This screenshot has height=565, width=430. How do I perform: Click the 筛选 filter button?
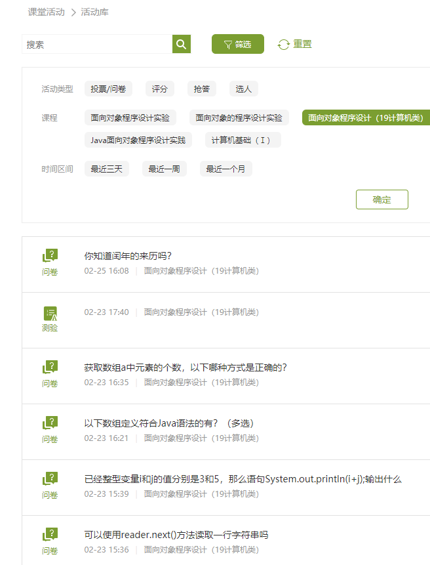pyautogui.click(x=237, y=44)
